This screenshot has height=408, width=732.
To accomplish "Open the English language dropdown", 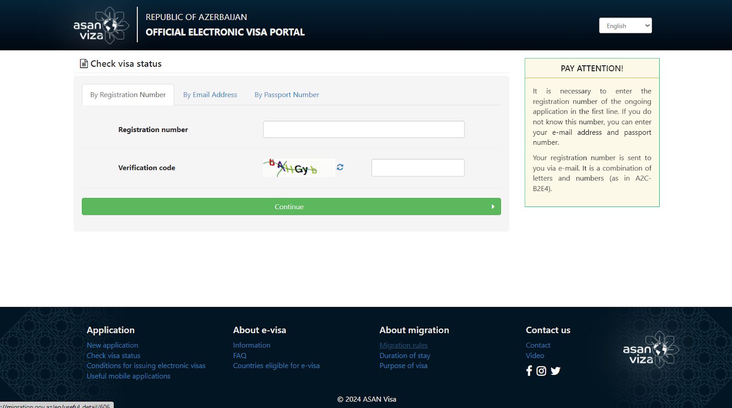I will 625,26.
